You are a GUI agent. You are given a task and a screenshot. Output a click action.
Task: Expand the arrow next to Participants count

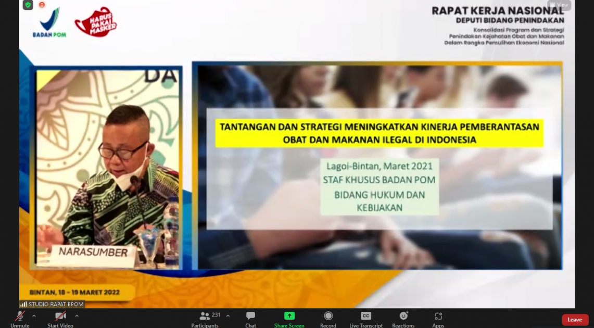pos(228,316)
